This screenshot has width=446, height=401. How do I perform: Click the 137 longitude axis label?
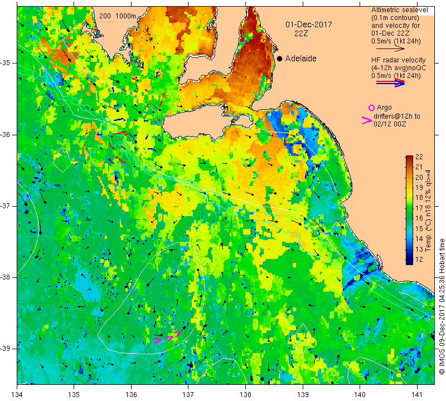tap(188, 395)
